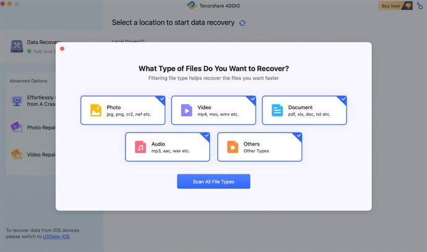Uncheck the Video file type checkmark
The height and width of the screenshot is (252, 427).
click(x=252, y=99)
